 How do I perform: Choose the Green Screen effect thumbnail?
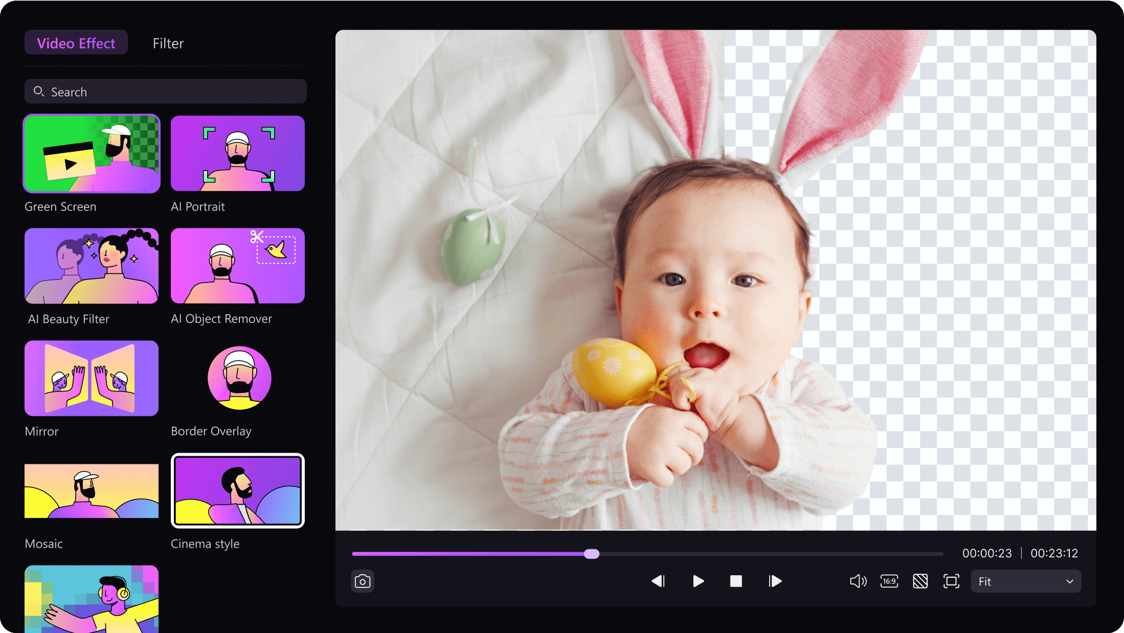(x=92, y=154)
